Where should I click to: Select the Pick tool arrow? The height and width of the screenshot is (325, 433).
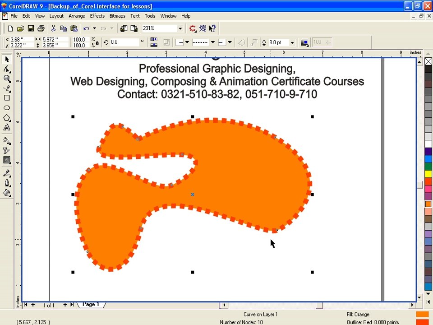click(7, 60)
